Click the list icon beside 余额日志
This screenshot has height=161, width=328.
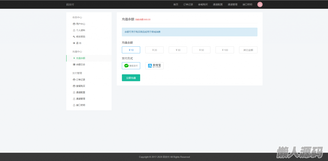pyautogui.click(x=74, y=65)
